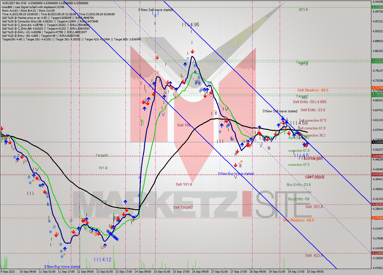383x275 pixels.
Task: Click the 'Sell 423.6' level label
Action: (314, 256)
